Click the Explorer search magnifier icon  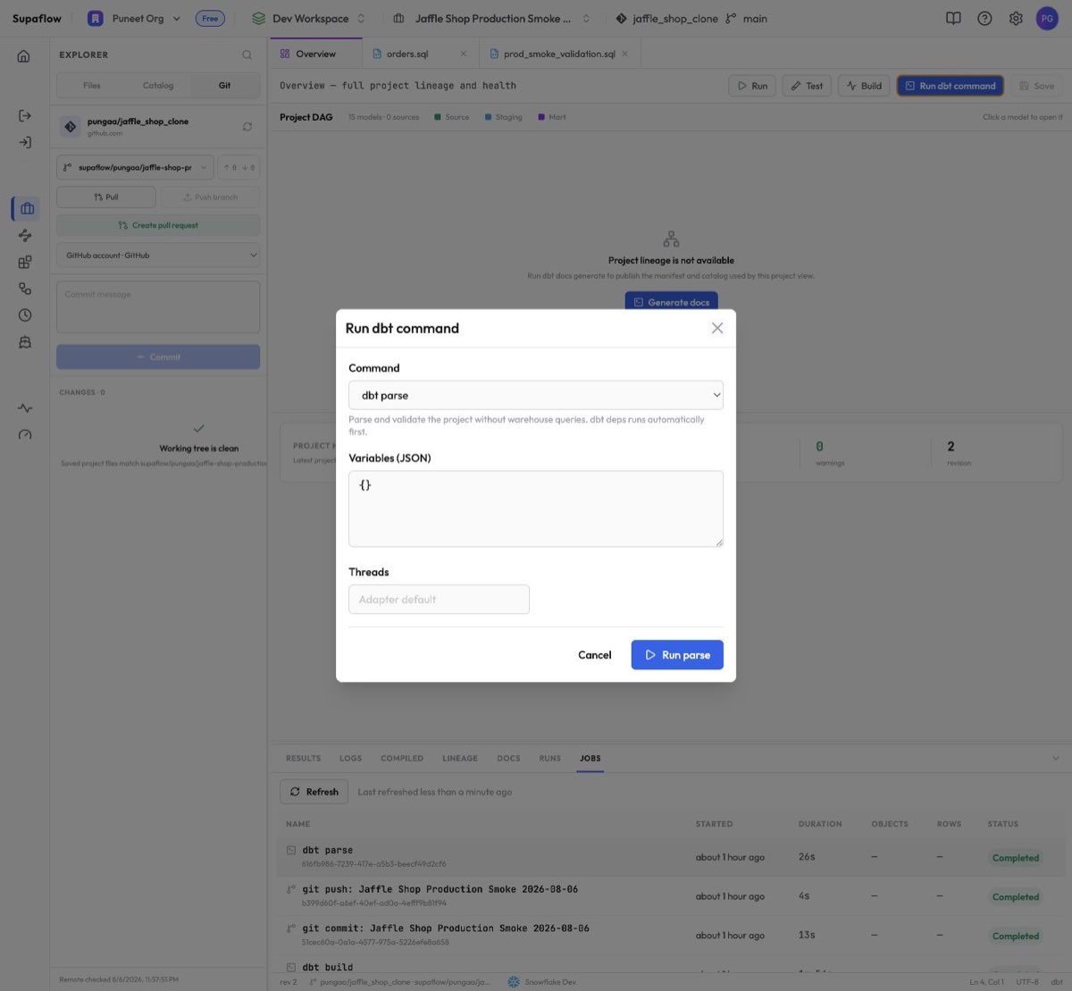click(247, 55)
